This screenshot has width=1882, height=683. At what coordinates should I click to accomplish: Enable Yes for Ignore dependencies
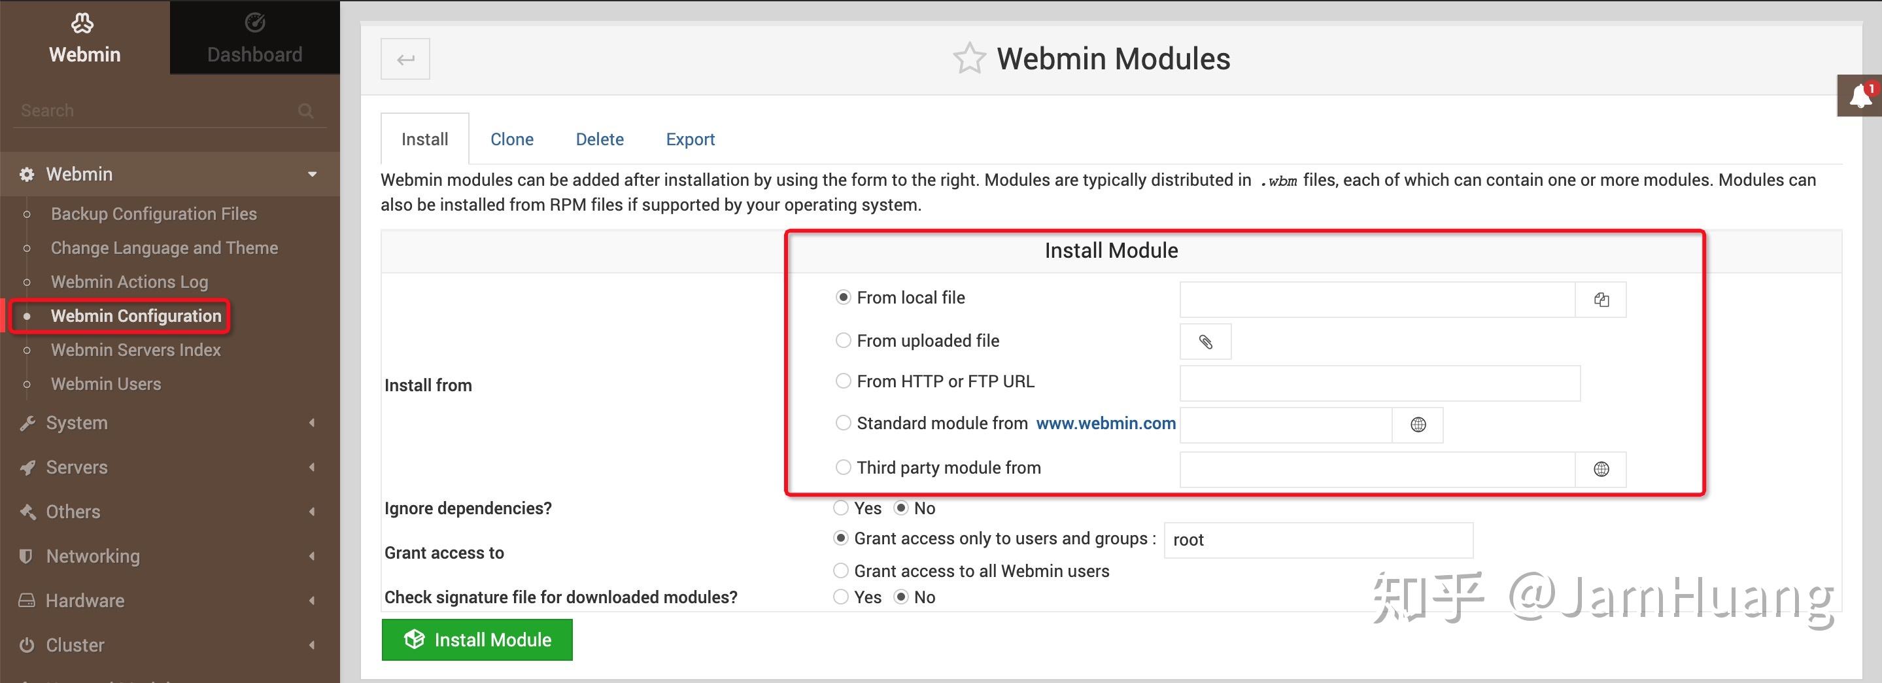[841, 508]
